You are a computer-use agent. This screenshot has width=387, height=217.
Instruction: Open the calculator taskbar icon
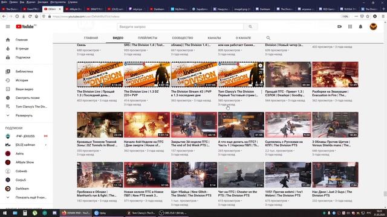click(x=25, y=213)
